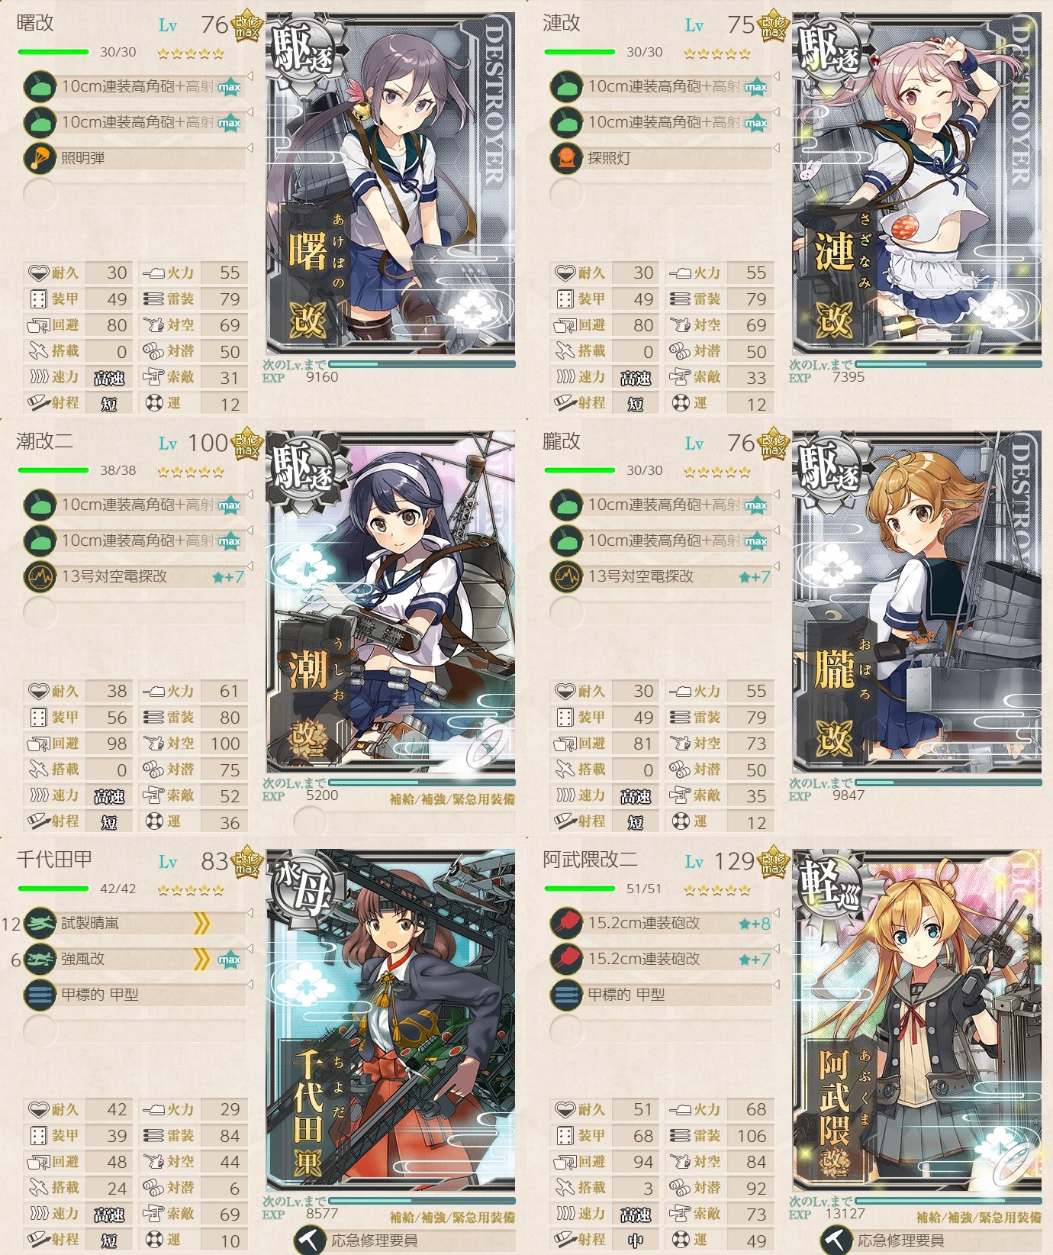The height and width of the screenshot is (1255, 1053).
Task: Select the 13号対空電探改 radar icon on 潮改二
Action: (x=40, y=576)
